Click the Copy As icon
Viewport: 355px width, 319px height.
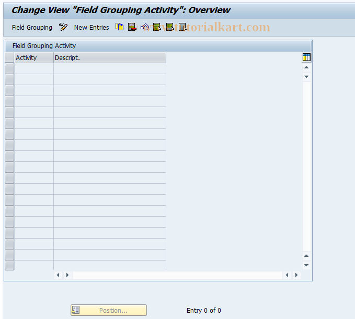(120, 27)
